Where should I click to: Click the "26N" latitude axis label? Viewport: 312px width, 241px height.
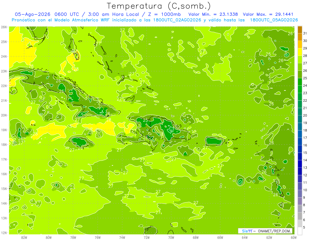[x=4, y=27]
